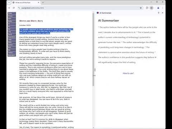This screenshot has height=129, width=172.
Task: Maximize the browser window
Action: (157, 2)
